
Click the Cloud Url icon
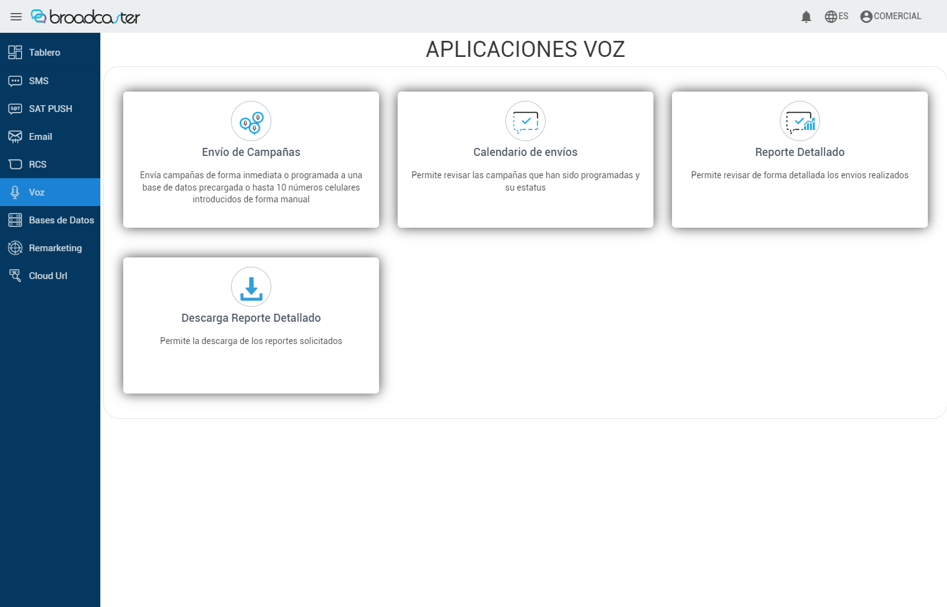(x=15, y=275)
